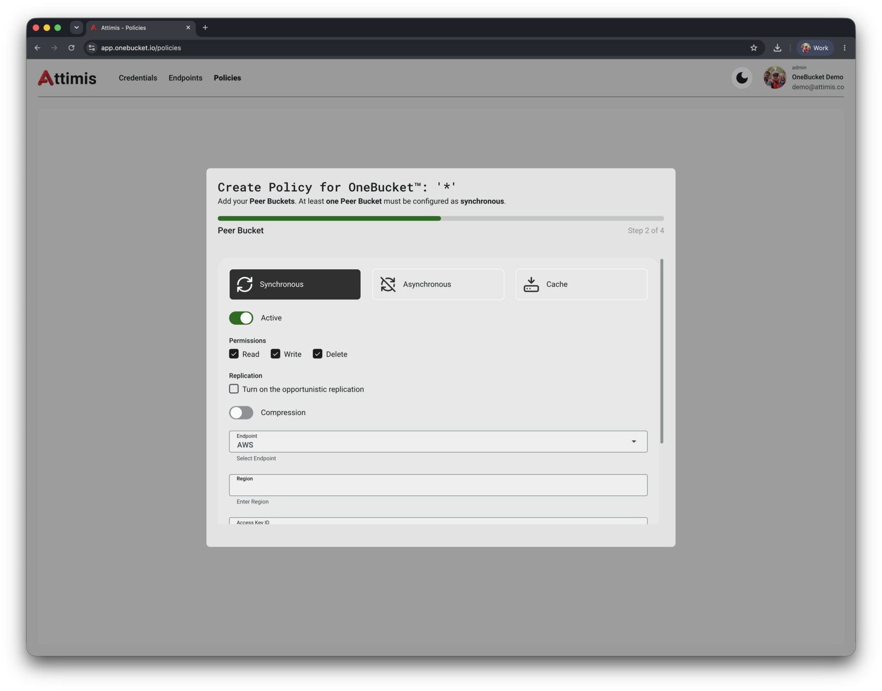882x691 pixels.
Task: Open browser downloads
Action: (x=777, y=48)
